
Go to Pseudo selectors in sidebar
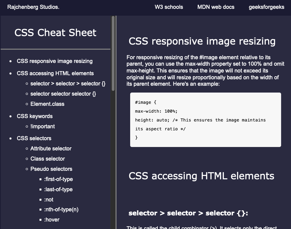click(x=51, y=169)
